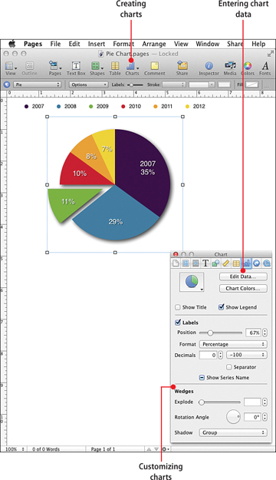Click the Explode percentage input field
Image resolution: width=276 pixels, height=480 pixels.
pos(252,402)
